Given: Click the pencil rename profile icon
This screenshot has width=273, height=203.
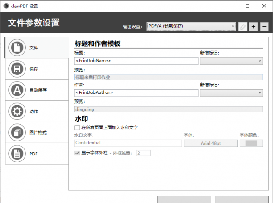Looking at the screenshot, I should coord(243,27).
